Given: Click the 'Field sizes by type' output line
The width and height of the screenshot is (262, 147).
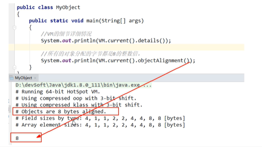Looking at the screenshot, I should pos(100,118).
